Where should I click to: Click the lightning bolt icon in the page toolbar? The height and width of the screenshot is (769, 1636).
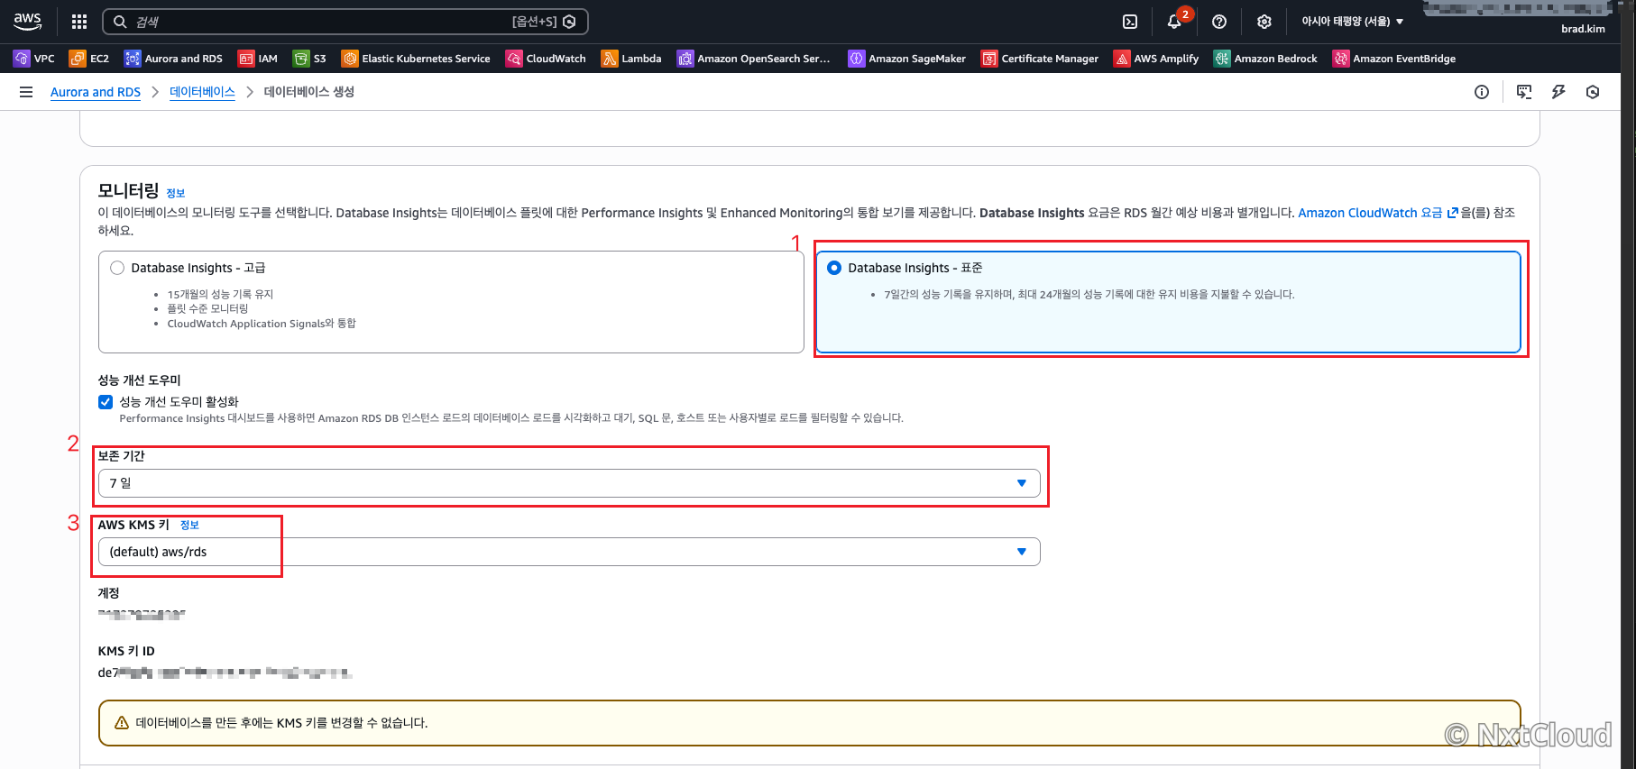(x=1558, y=92)
